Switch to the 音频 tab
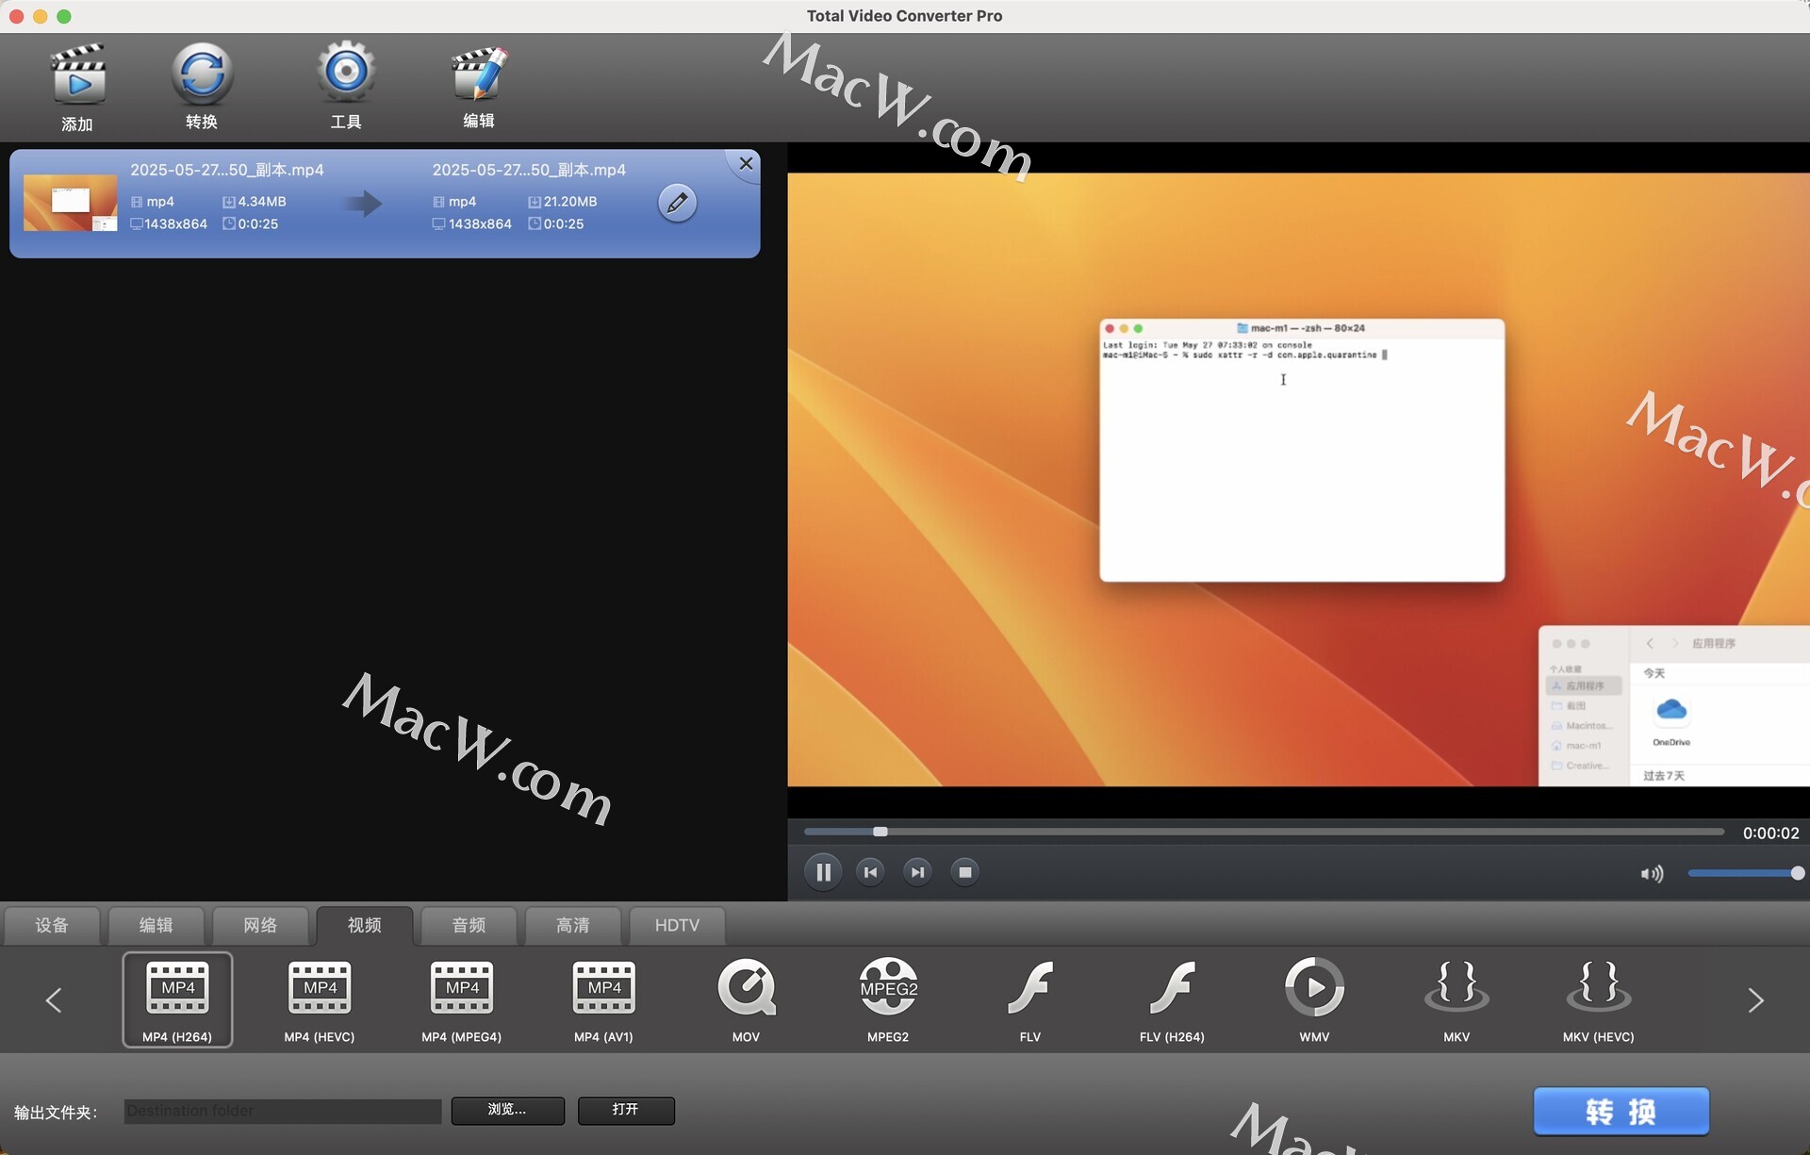Image resolution: width=1810 pixels, height=1155 pixels. [469, 926]
